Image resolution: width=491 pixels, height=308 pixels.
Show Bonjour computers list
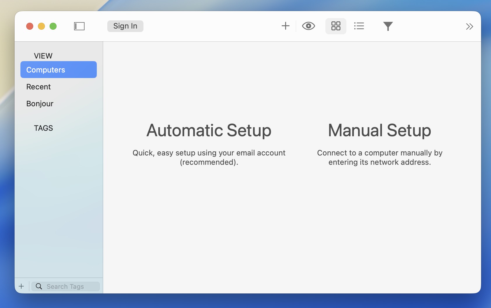[40, 104]
